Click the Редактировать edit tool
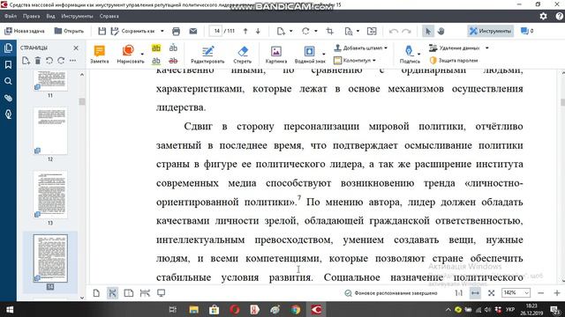The width and height of the screenshot is (565, 317). coord(207,55)
